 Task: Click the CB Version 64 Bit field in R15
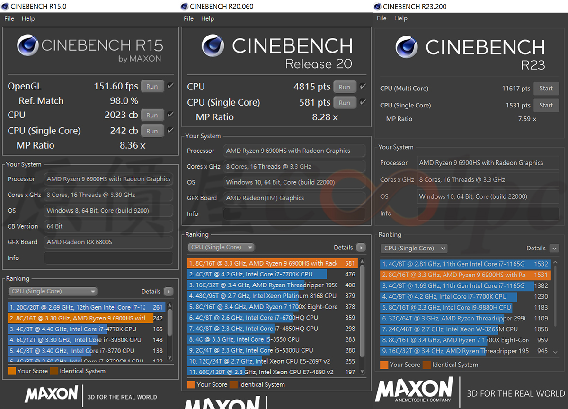[x=108, y=226]
